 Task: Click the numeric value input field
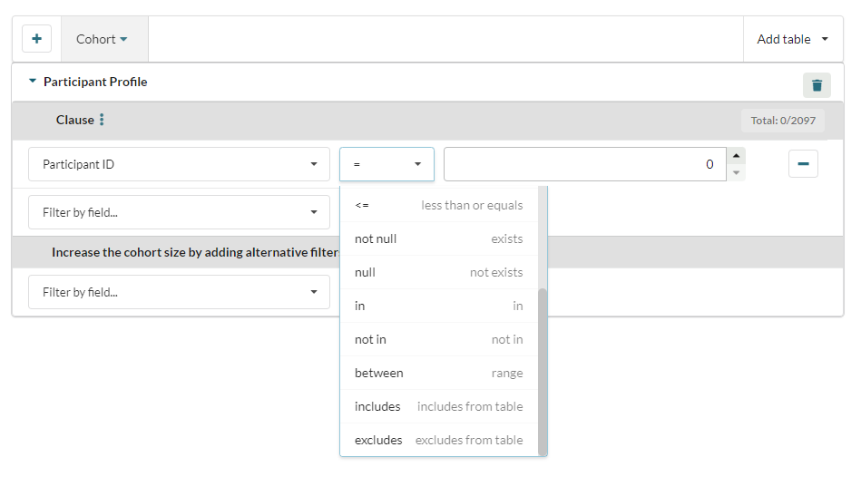coord(583,164)
